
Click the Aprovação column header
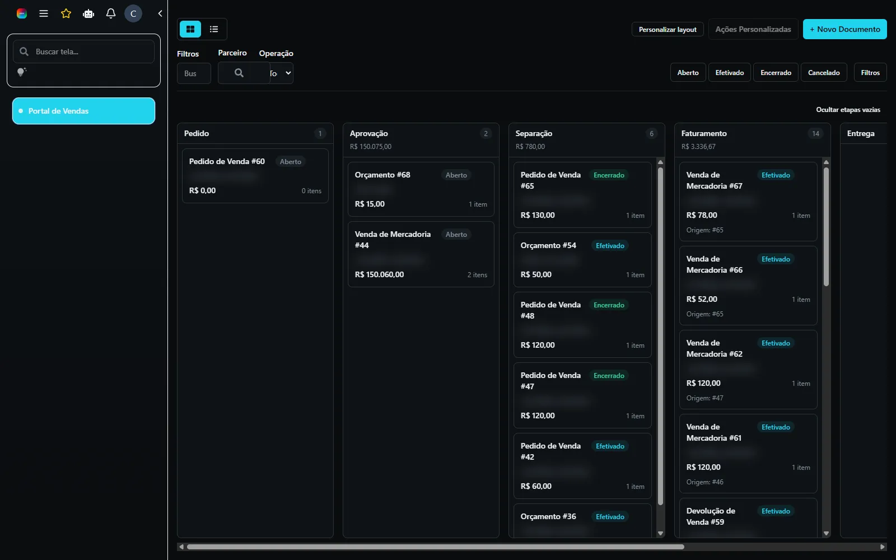coord(421,140)
